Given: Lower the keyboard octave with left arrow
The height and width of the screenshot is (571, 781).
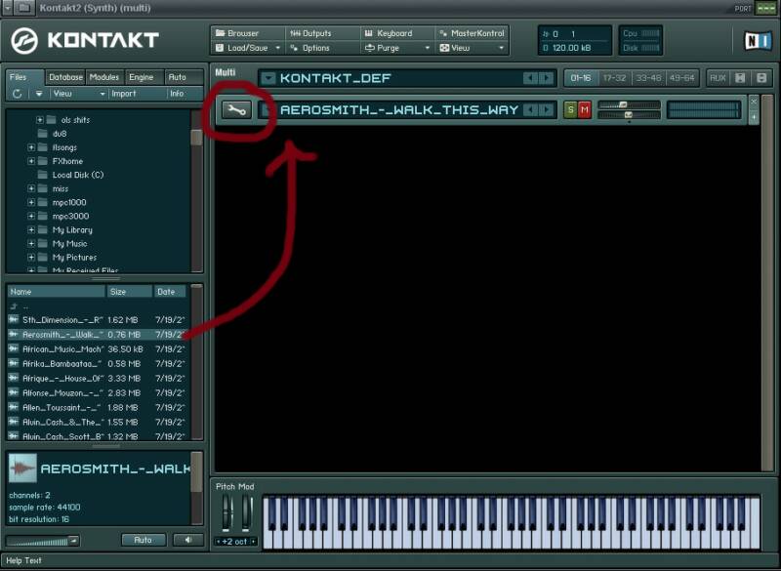Looking at the screenshot, I should pos(218,542).
